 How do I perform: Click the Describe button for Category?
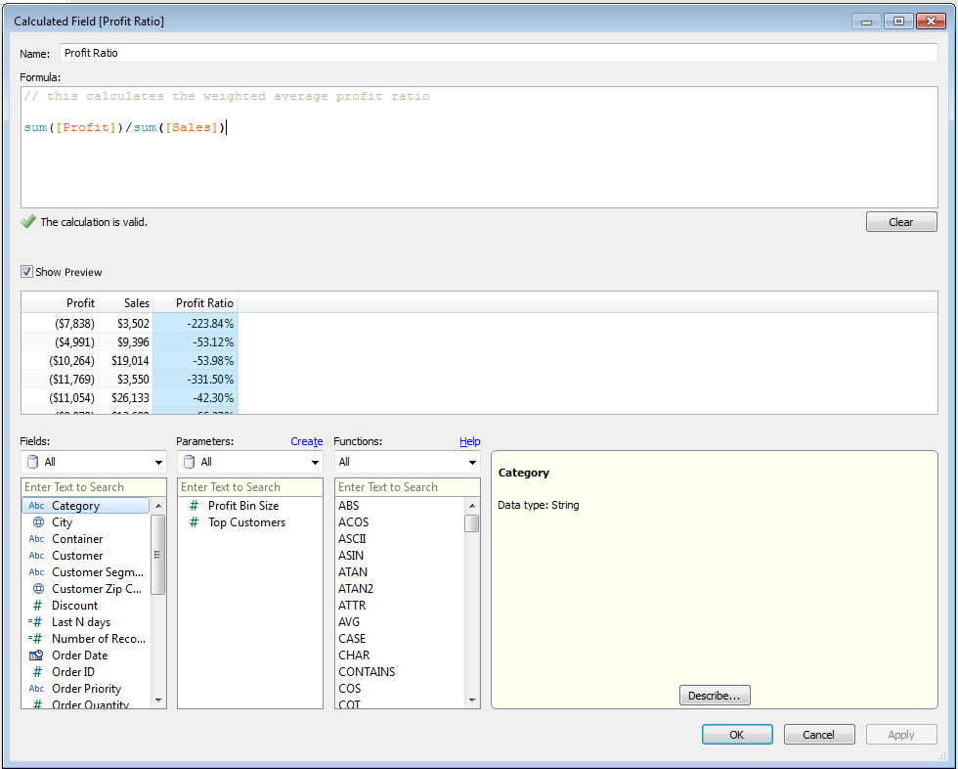tap(715, 695)
